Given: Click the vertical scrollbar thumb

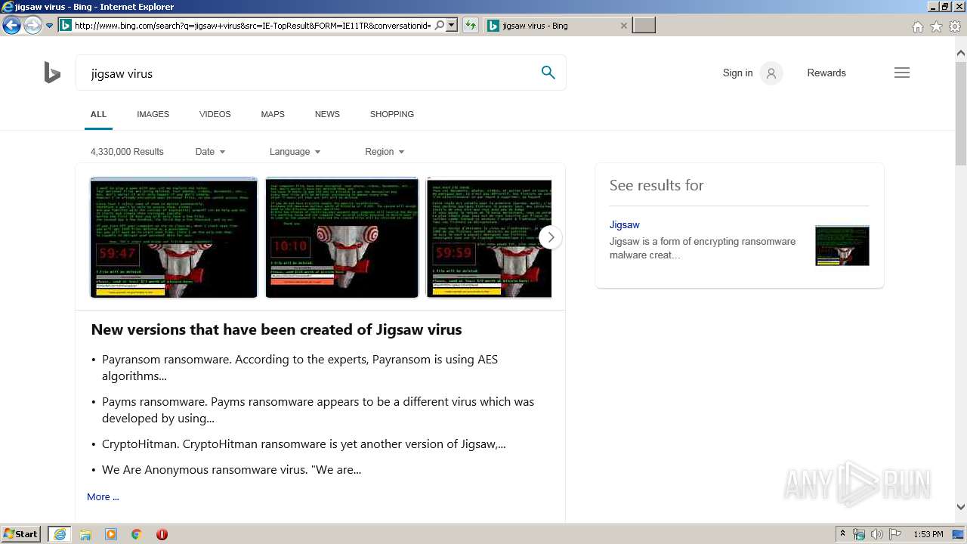Looking at the screenshot, I should [961, 112].
